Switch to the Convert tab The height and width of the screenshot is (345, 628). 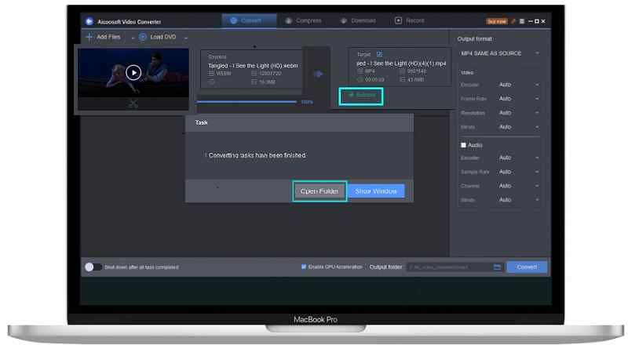click(x=249, y=20)
